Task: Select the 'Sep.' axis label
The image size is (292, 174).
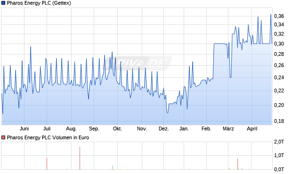Action: pos(94,129)
